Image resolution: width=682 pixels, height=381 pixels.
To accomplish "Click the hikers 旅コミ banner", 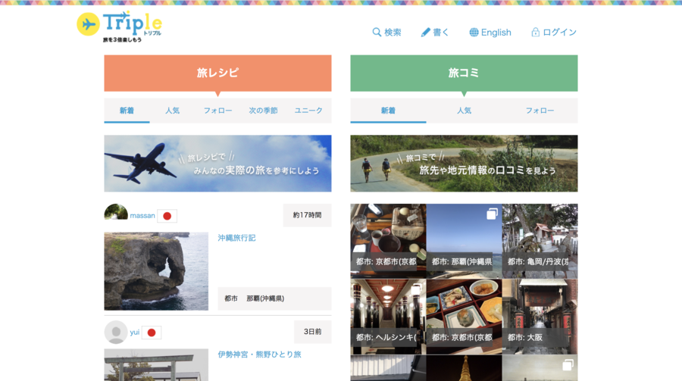I will 464,164.
